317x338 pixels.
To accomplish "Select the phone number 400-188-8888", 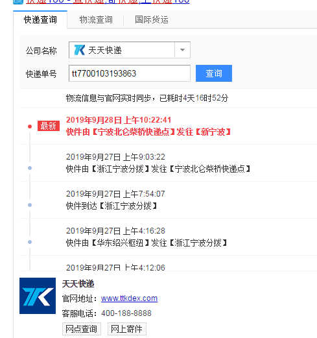I will 126,313.
